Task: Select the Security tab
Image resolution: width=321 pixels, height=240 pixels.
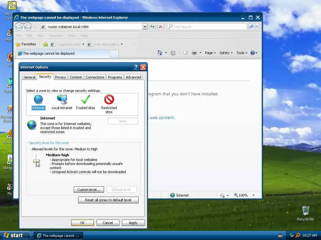Action: pyautogui.click(x=45, y=77)
